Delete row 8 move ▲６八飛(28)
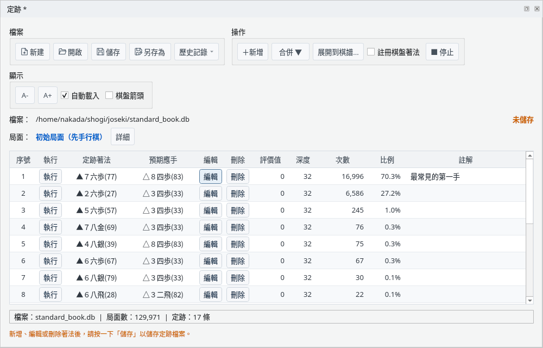Viewport: 543px width, 348px height. [238, 295]
